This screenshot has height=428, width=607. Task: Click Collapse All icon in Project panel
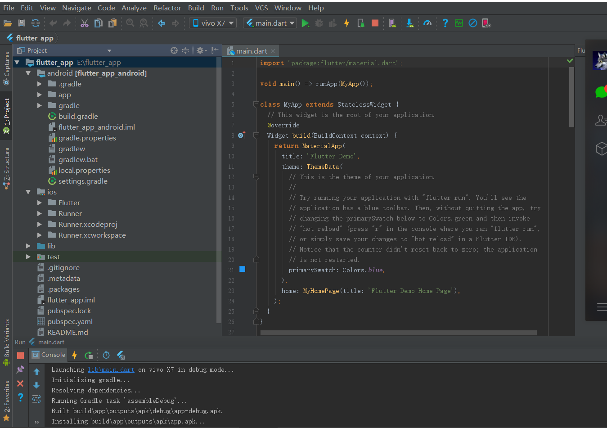pos(185,50)
